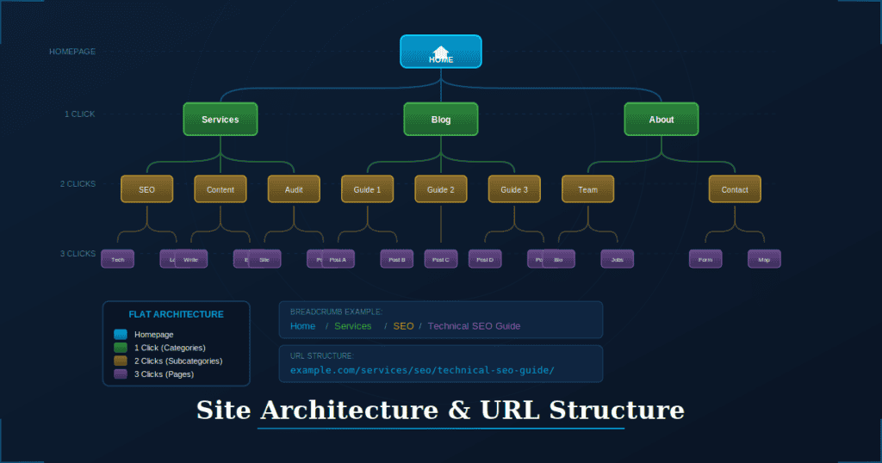Open the Post C page node

[x=440, y=259]
